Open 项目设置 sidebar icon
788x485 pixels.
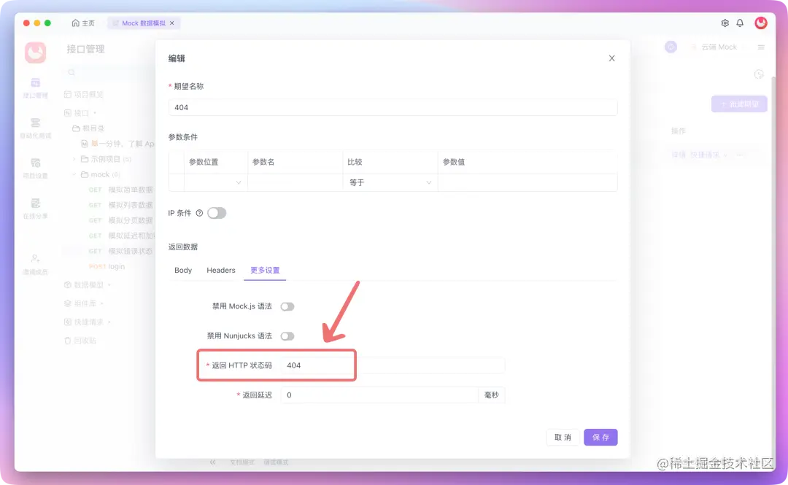click(x=35, y=168)
